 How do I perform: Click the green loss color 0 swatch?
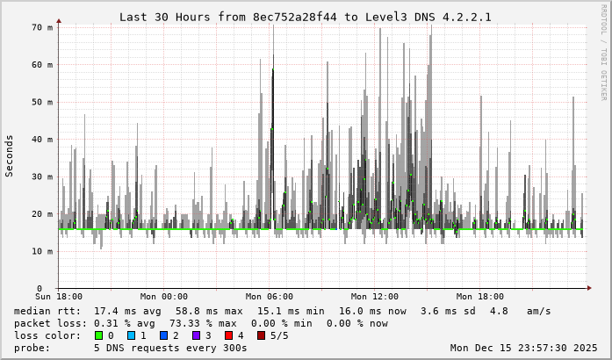point(98,335)
